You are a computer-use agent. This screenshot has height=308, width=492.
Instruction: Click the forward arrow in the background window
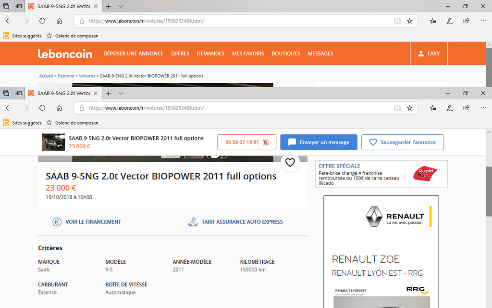[25, 21]
